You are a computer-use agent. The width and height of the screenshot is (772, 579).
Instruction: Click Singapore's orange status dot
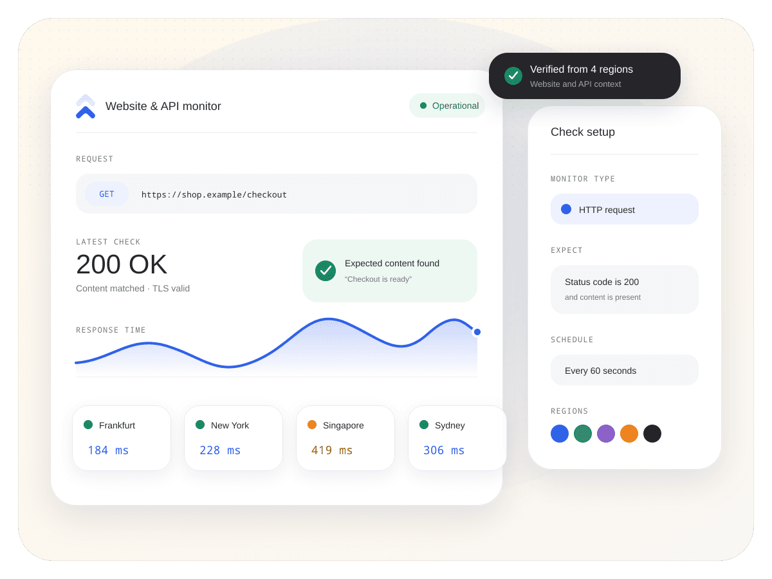[312, 425]
